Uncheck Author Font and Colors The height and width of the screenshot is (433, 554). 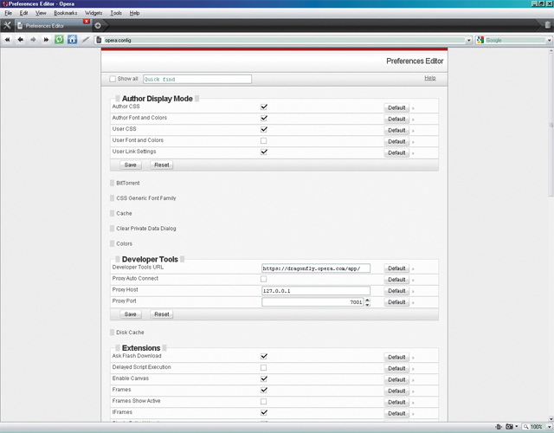263,118
